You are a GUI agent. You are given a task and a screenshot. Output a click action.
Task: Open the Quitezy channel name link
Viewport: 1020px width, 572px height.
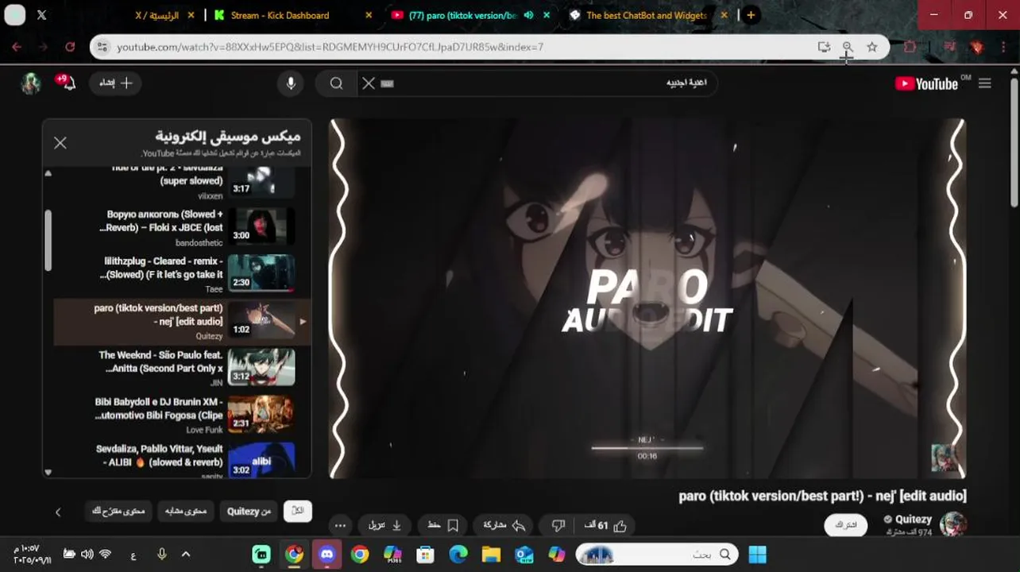click(x=913, y=519)
